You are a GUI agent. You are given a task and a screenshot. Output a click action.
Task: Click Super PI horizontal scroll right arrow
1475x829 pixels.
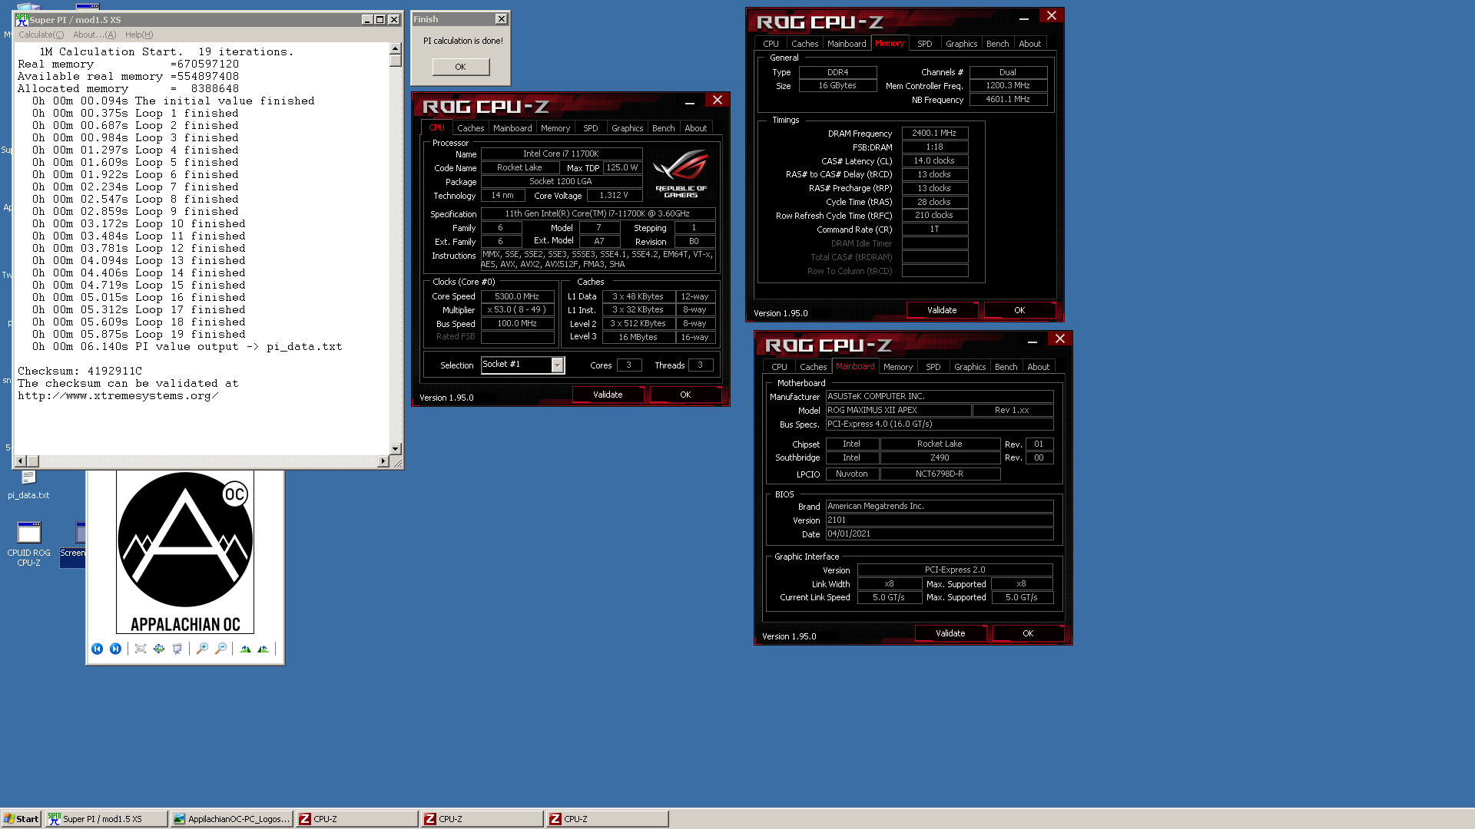pos(383,461)
